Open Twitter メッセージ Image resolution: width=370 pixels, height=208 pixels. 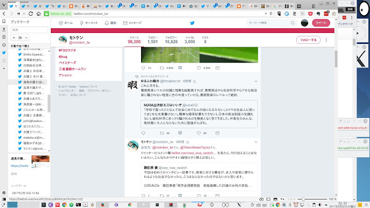[x=132, y=23]
